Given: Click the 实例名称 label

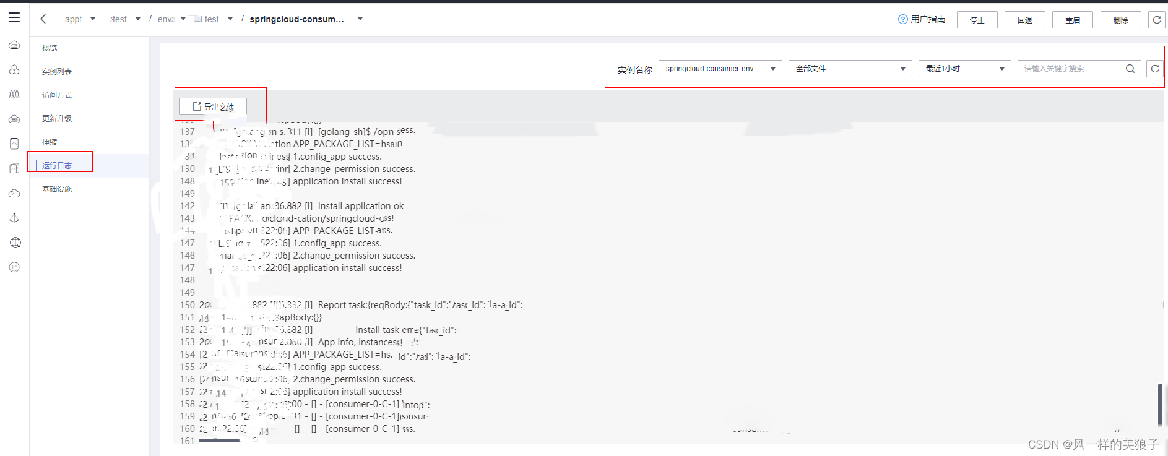Looking at the screenshot, I should (x=635, y=70).
